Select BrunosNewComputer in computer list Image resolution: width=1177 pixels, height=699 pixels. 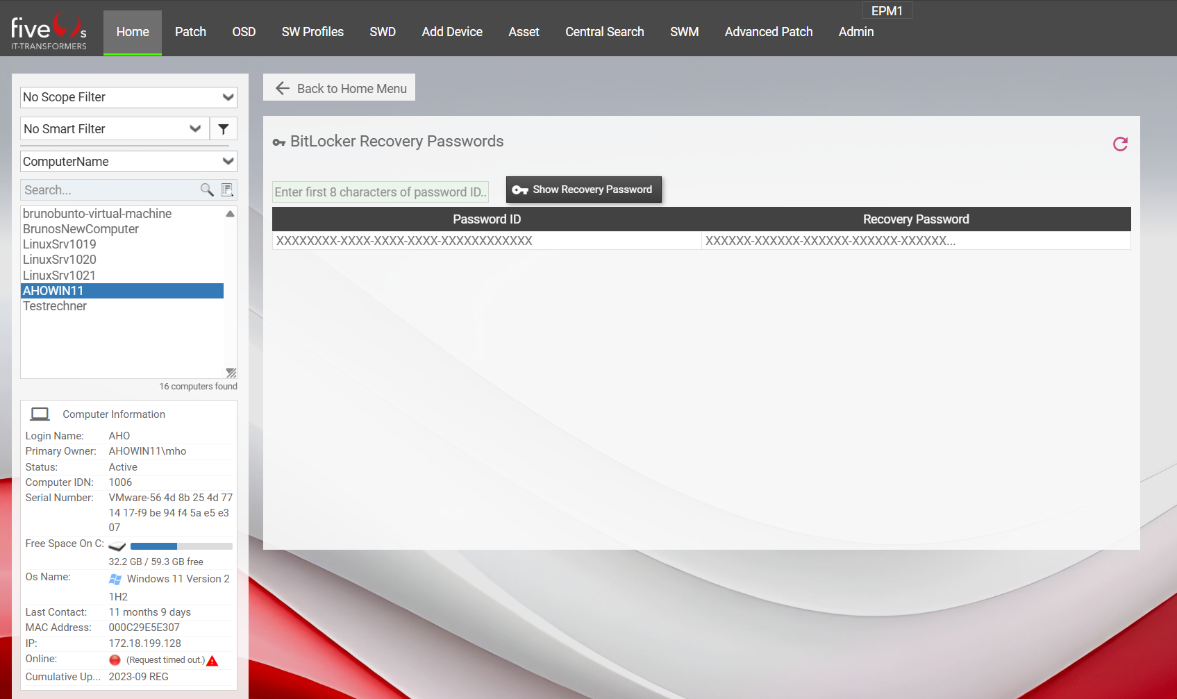[122, 229]
